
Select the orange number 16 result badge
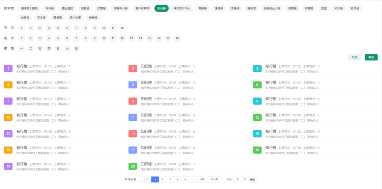point(8,150)
